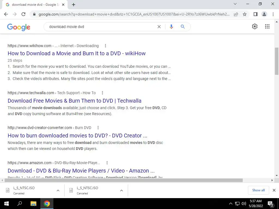Open more options for wikiHow result
The height and width of the screenshot is (209, 279).
tap(105, 46)
